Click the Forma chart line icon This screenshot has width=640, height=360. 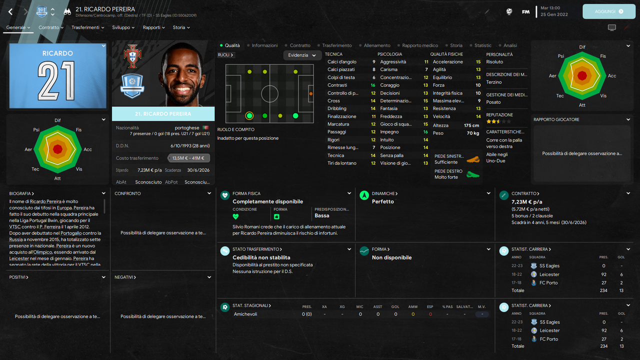[x=364, y=251]
